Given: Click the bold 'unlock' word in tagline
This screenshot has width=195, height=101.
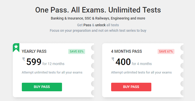Looking at the screenshot, I should [x=100, y=25].
